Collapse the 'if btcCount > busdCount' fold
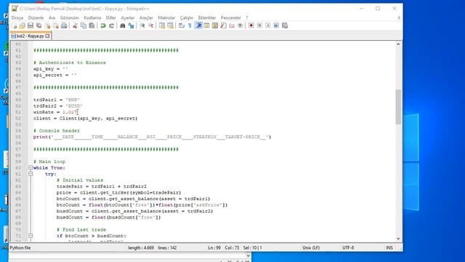The width and height of the screenshot is (465, 262). [31, 236]
